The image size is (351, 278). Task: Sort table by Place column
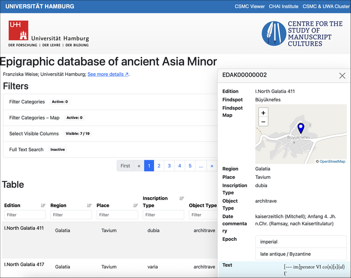136,205
